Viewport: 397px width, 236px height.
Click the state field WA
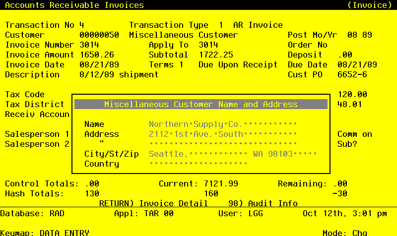258,154
